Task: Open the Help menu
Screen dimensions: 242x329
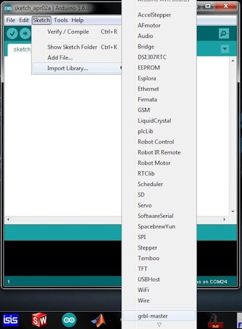Action: pyautogui.click(x=78, y=20)
